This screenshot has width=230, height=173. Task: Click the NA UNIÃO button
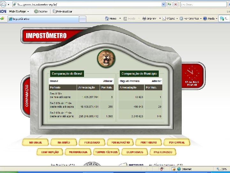(64, 142)
